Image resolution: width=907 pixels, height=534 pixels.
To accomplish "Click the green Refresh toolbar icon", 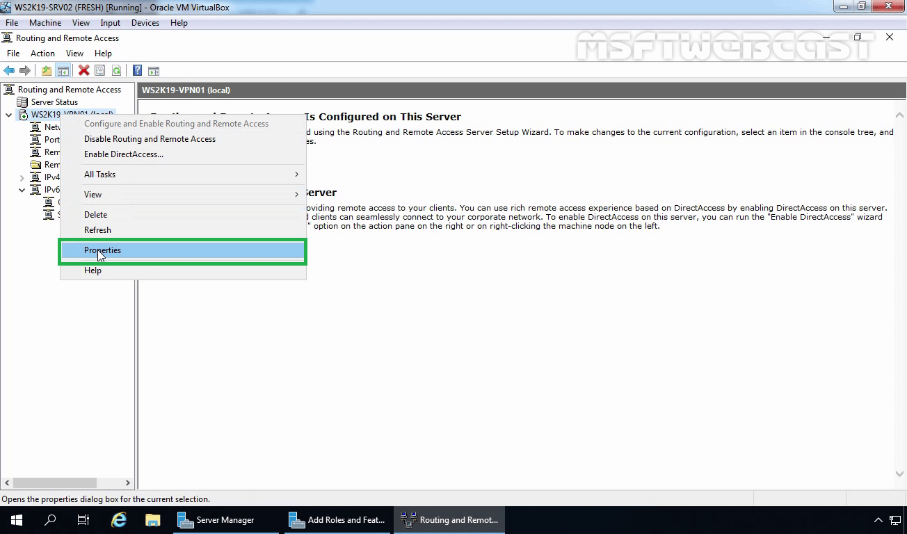I will tap(116, 70).
